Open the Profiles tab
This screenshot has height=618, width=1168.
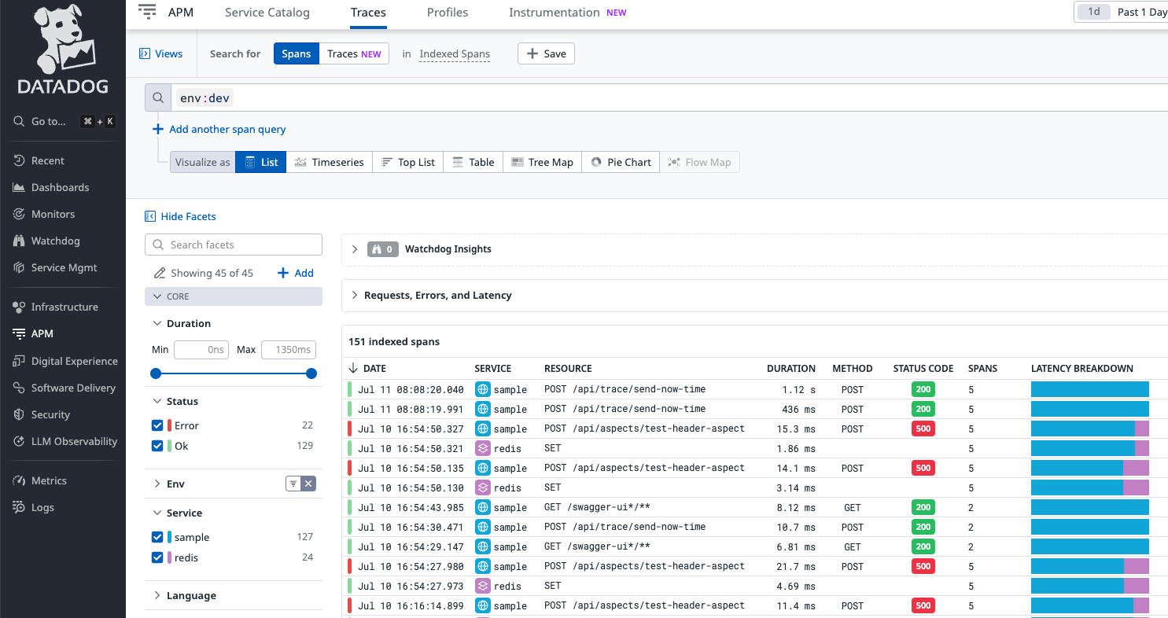coord(448,13)
